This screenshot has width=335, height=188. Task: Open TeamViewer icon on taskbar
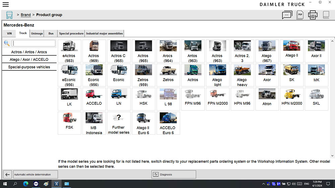click(36, 184)
